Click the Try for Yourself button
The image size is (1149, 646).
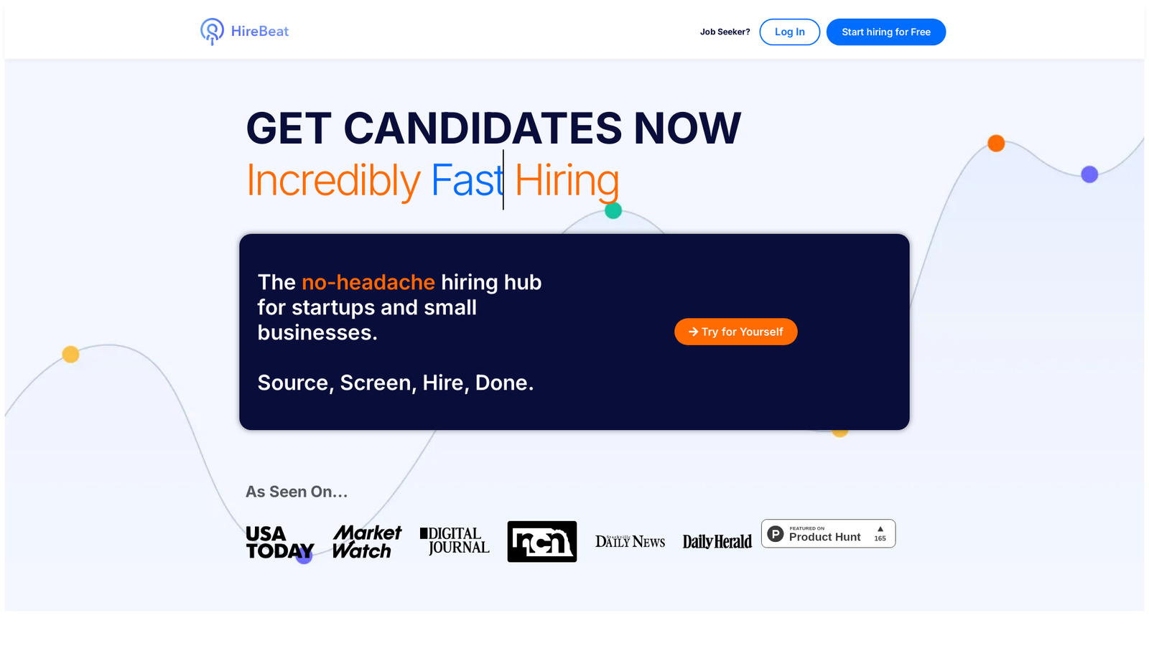pyautogui.click(x=736, y=332)
